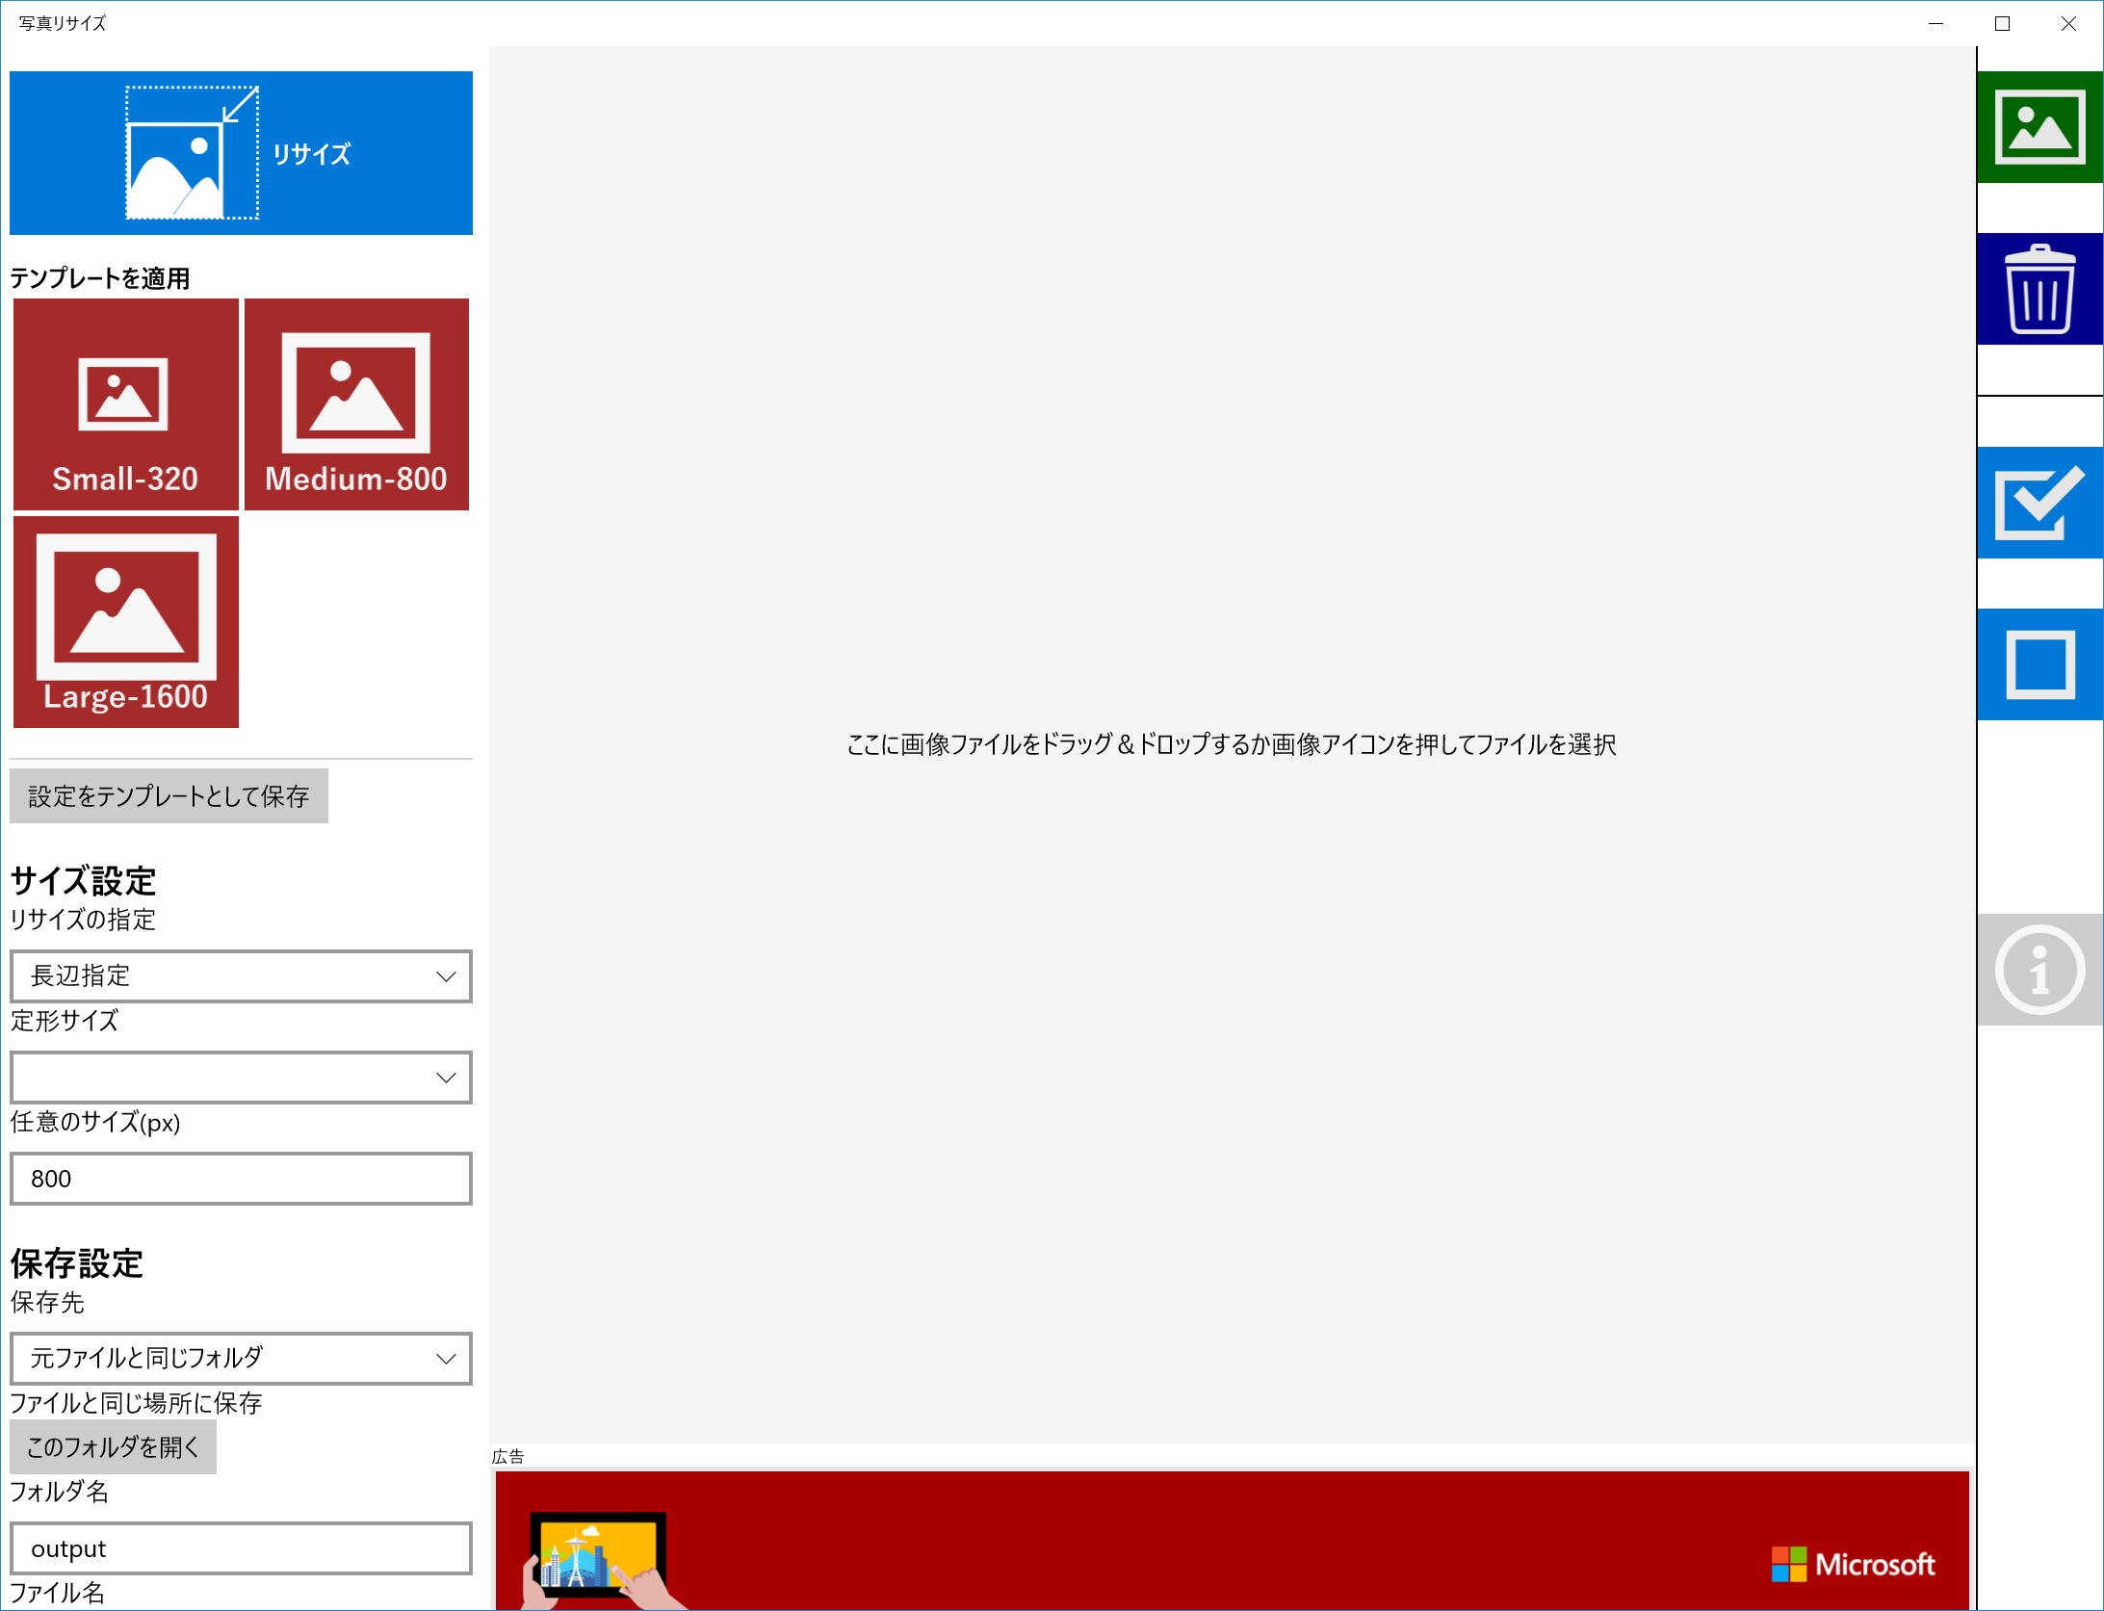The image size is (2104, 1611).
Task: Minimize the 写真リサイズ window
Action: [1936, 23]
